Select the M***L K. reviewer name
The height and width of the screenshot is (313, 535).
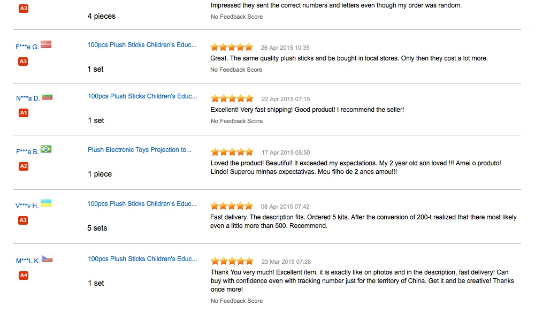click(28, 261)
